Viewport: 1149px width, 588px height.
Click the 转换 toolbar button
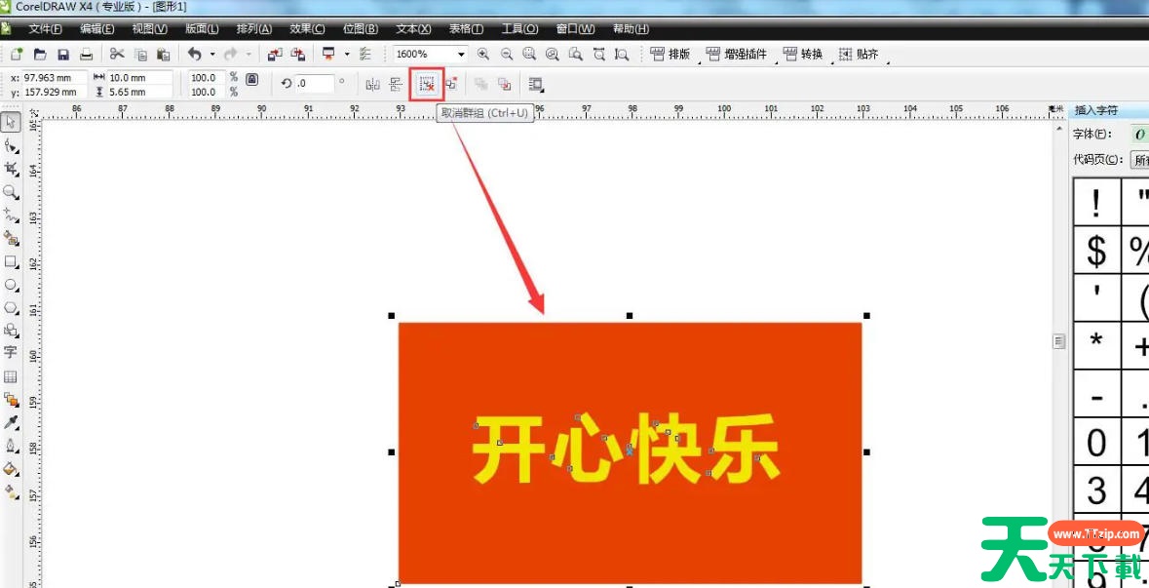click(x=803, y=55)
